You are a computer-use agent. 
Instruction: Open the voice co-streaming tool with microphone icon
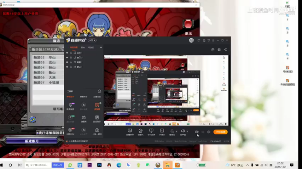[x=70, y=106]
